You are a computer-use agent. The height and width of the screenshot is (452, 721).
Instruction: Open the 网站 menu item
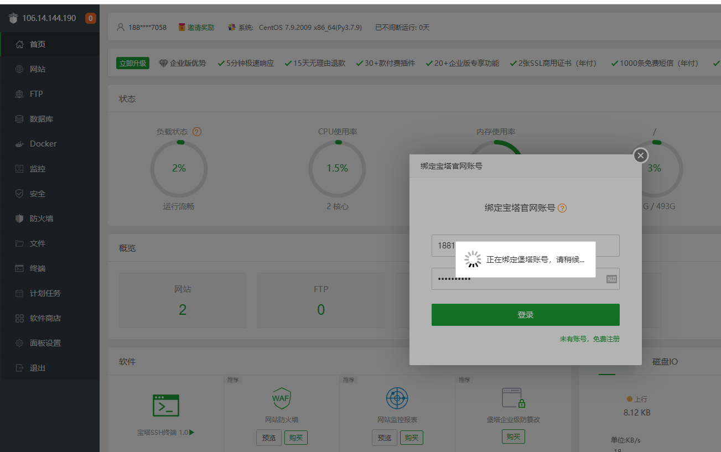tap(50, 69)
